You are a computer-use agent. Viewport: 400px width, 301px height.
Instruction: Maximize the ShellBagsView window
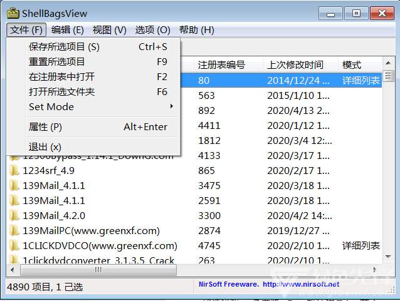(356, 13)
